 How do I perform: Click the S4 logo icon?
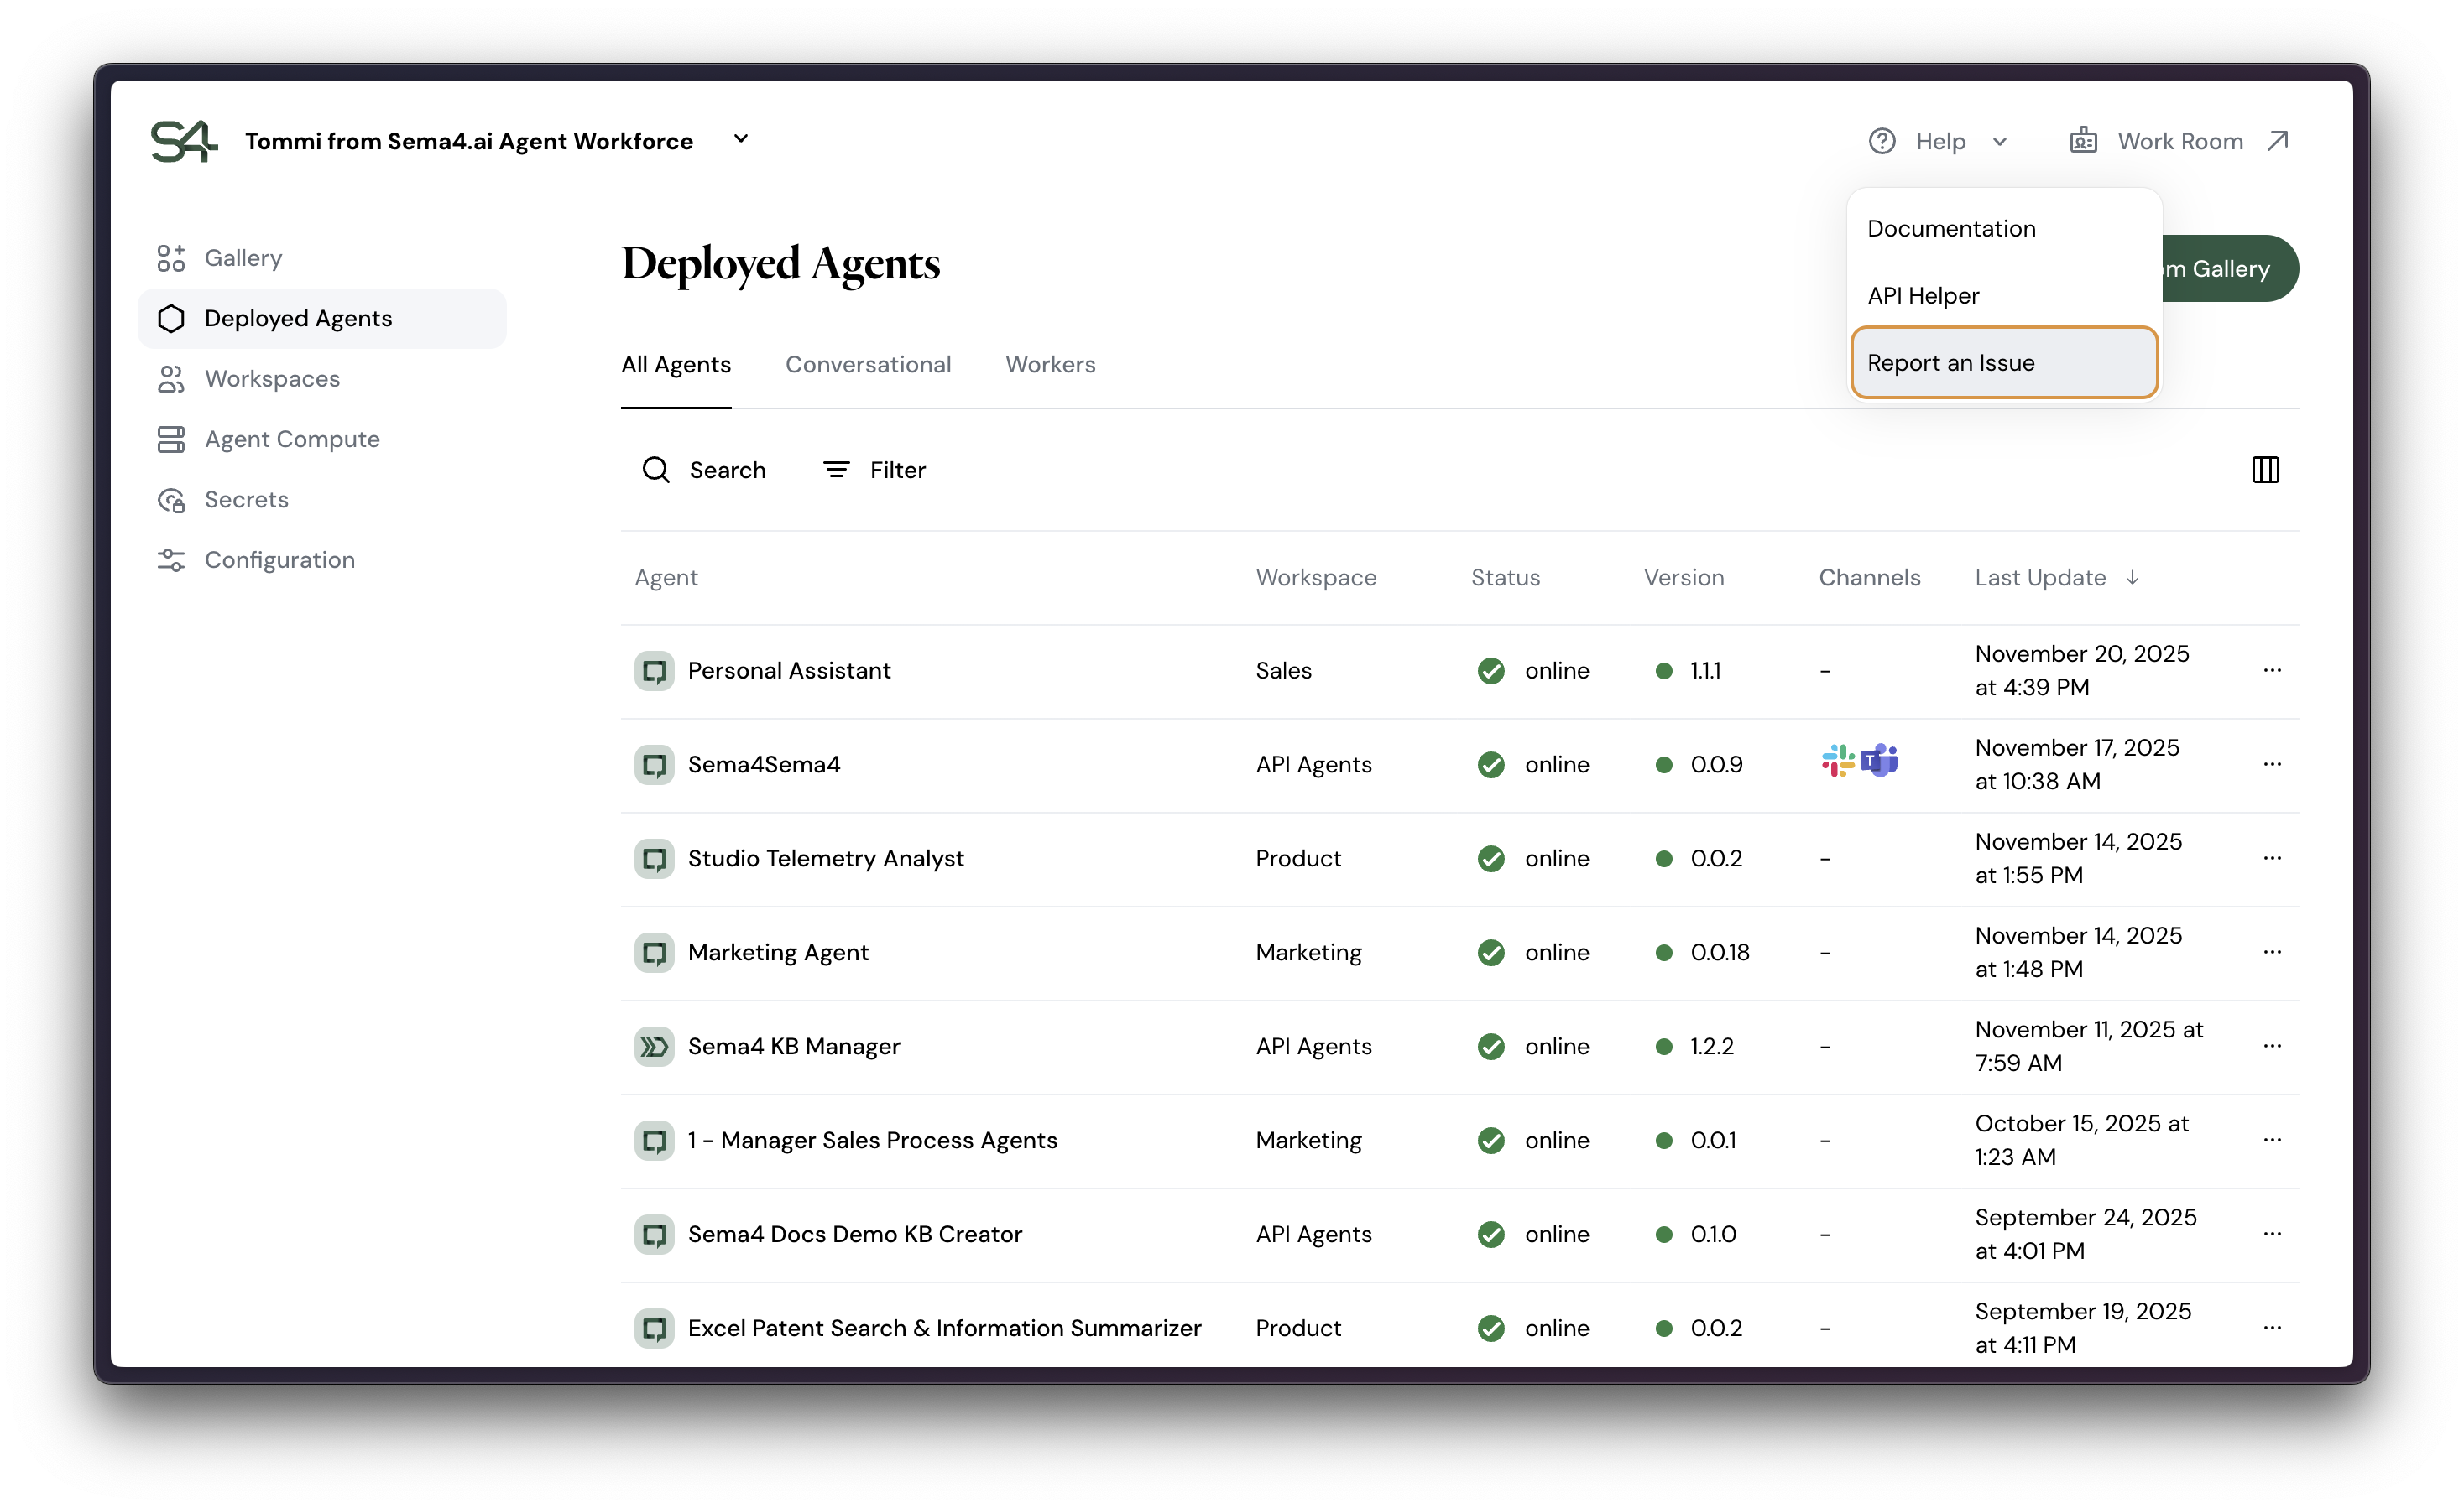coord(183,141)
